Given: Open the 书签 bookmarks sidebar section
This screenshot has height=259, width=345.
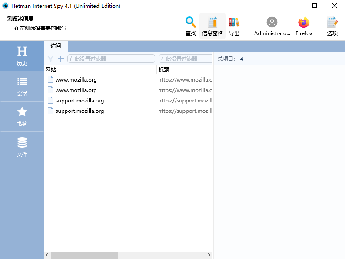Looking at the screenshot, I should 22,117.
